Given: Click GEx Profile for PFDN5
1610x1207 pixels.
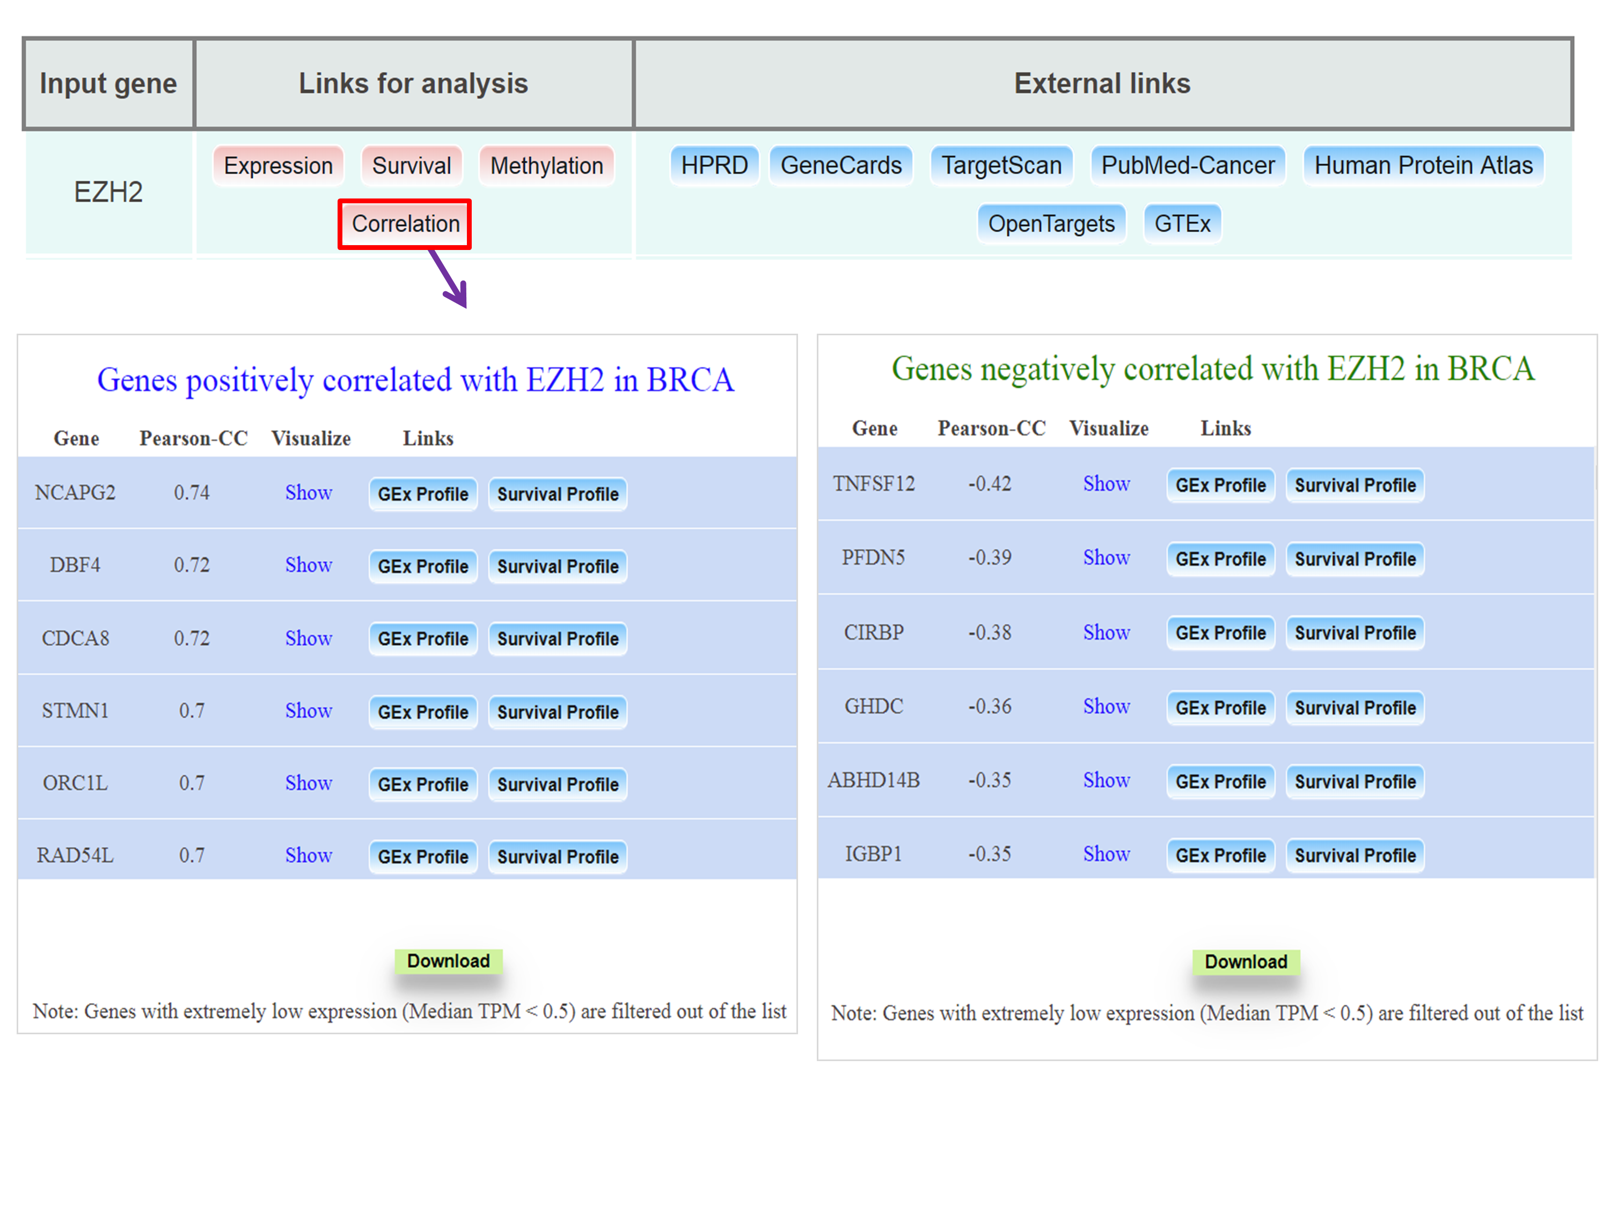Looking at the screenshot, I should point(1220,559).
